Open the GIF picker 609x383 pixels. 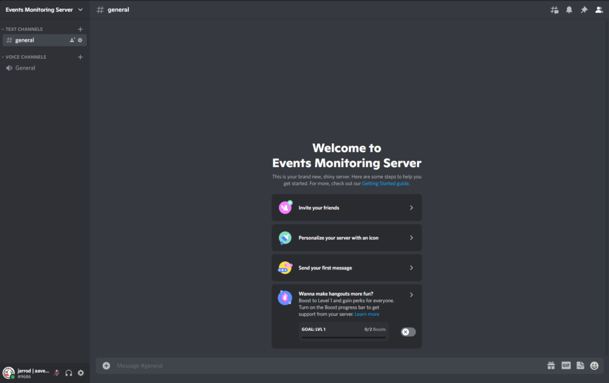pyautogui.click(x=566, y=366)
